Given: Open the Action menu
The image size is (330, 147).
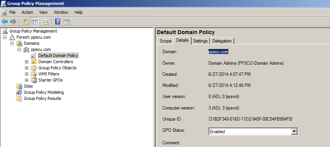Looking at the screenshot, I should pos(27,12).
